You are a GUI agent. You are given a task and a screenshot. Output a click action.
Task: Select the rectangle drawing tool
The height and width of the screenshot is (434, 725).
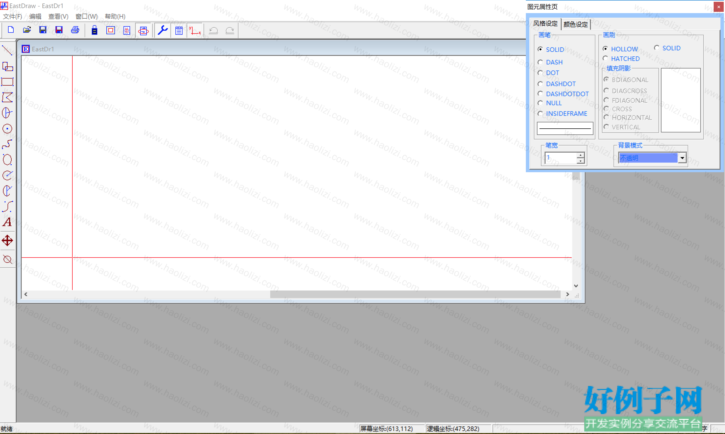[7, 82]
